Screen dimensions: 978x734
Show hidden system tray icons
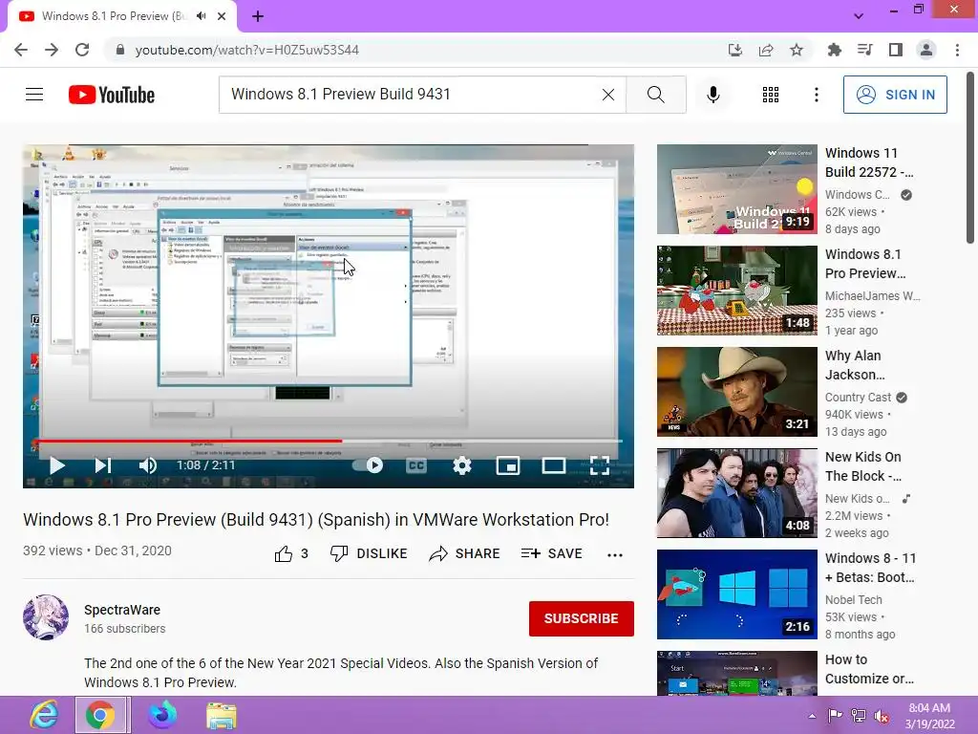[812, 716]
